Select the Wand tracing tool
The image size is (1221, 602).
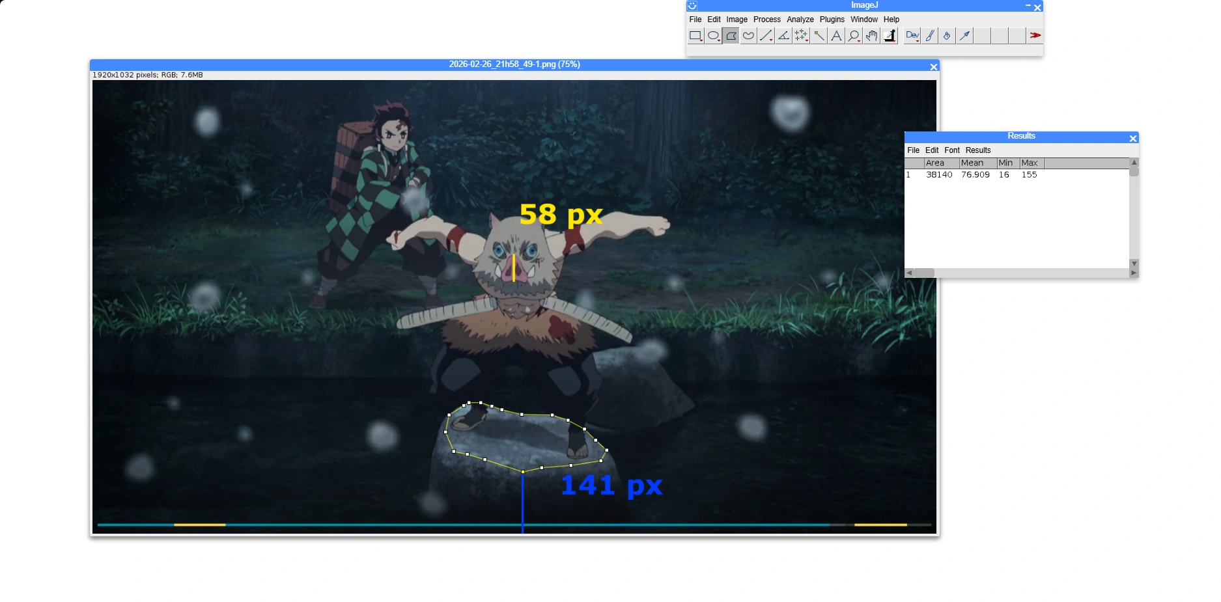pos(819,36)
